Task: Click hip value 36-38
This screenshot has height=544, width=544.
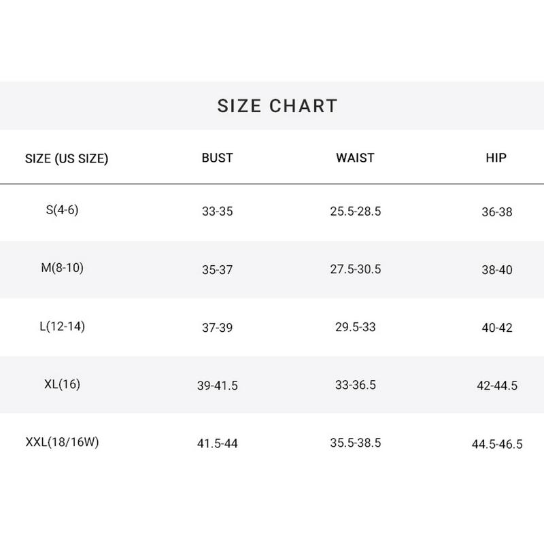Action: [x=496, y=212]
